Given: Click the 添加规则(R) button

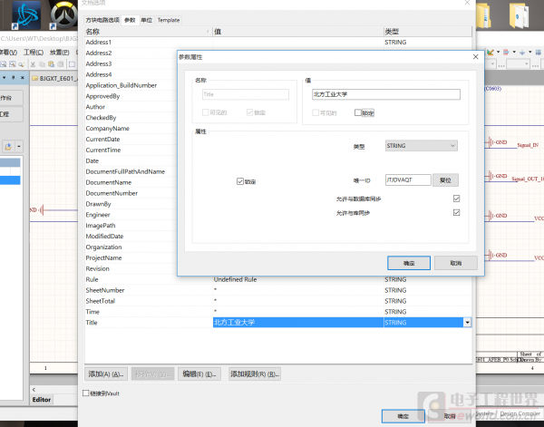Looking at the screenshot, I should (255, 374).
